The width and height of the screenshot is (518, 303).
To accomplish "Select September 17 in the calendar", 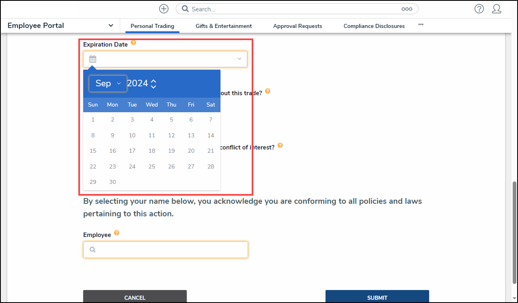I will (132, 151).
